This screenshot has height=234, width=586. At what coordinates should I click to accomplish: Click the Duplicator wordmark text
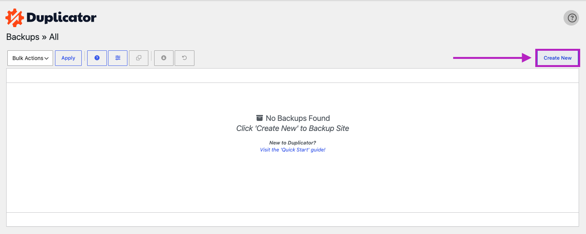pos(61,17)
